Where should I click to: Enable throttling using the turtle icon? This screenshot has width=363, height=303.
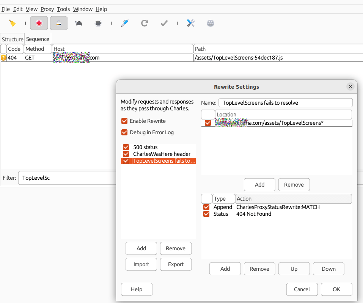[x=78, y=23]
